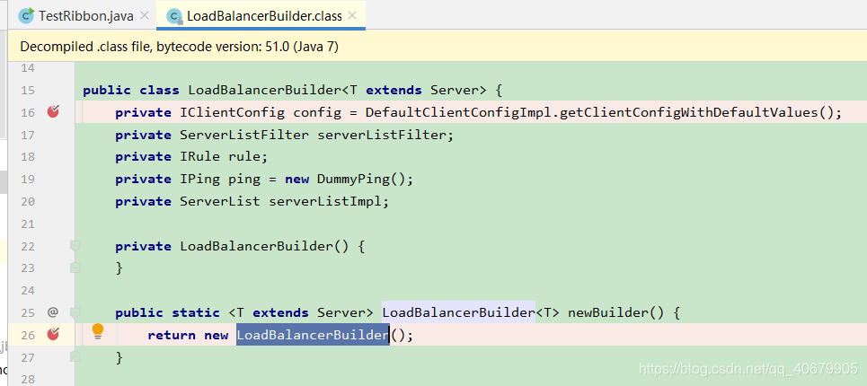Click the static keyword on line 25

pos(196,312)
